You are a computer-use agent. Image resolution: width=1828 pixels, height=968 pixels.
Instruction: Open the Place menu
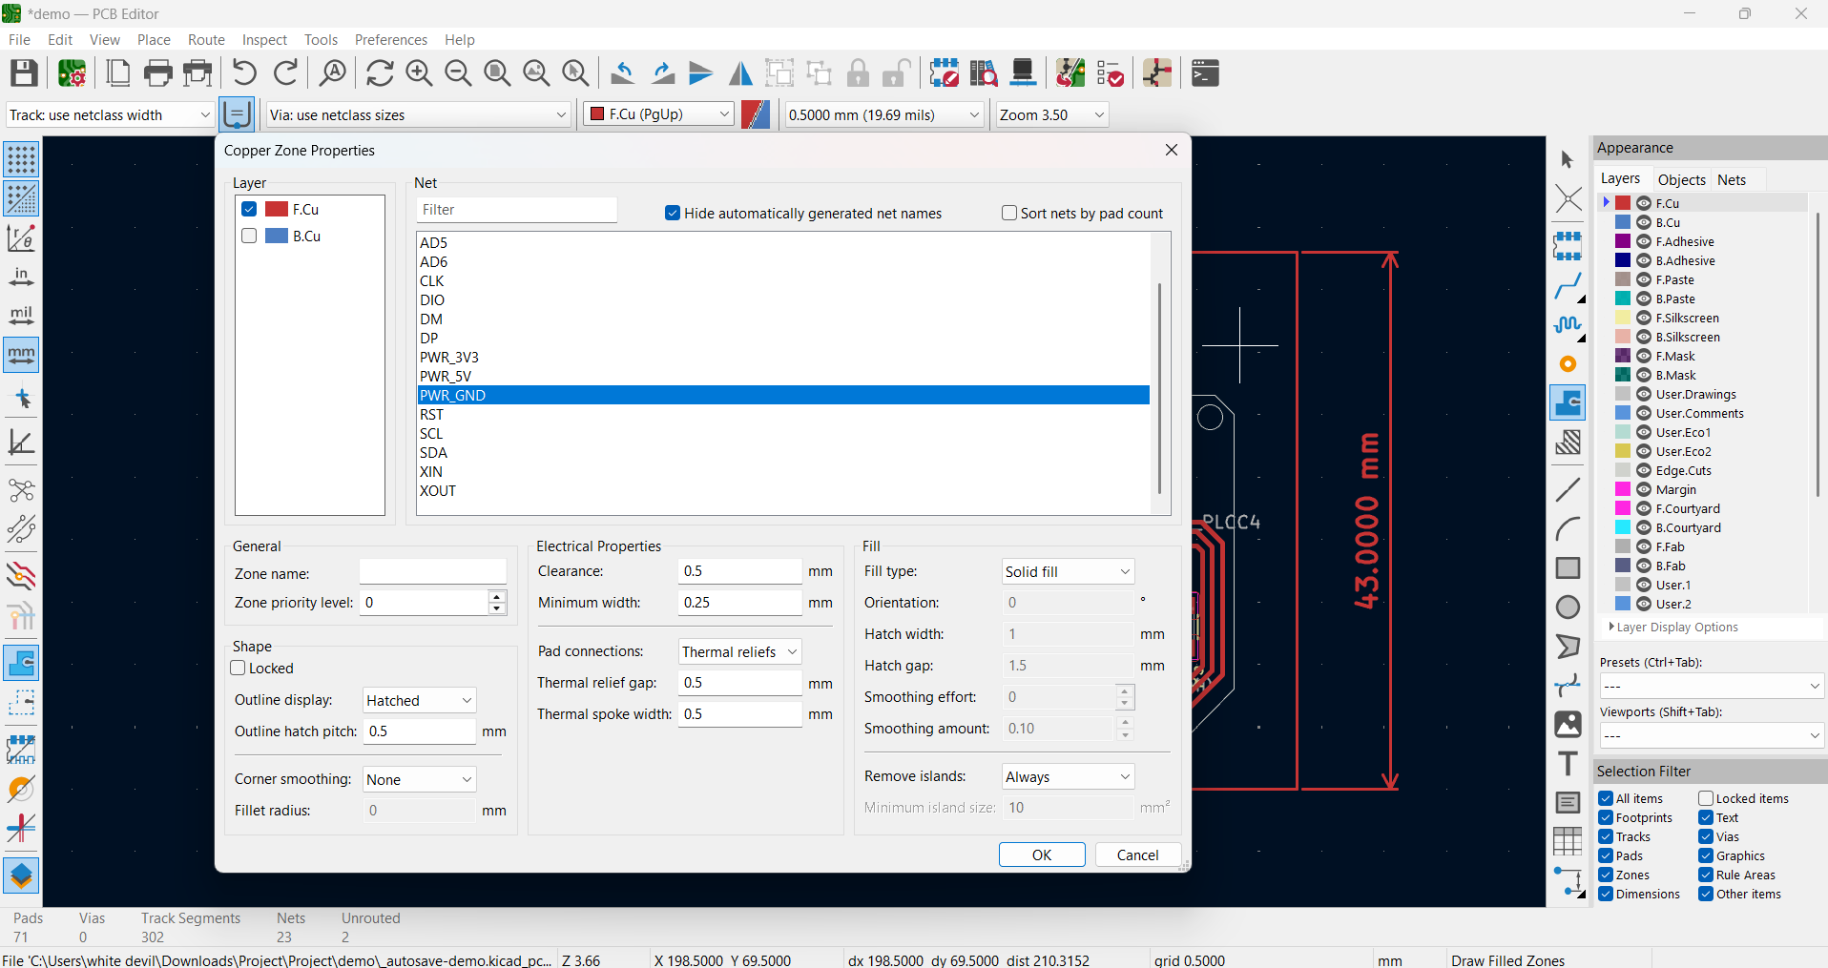click(154, 39)
